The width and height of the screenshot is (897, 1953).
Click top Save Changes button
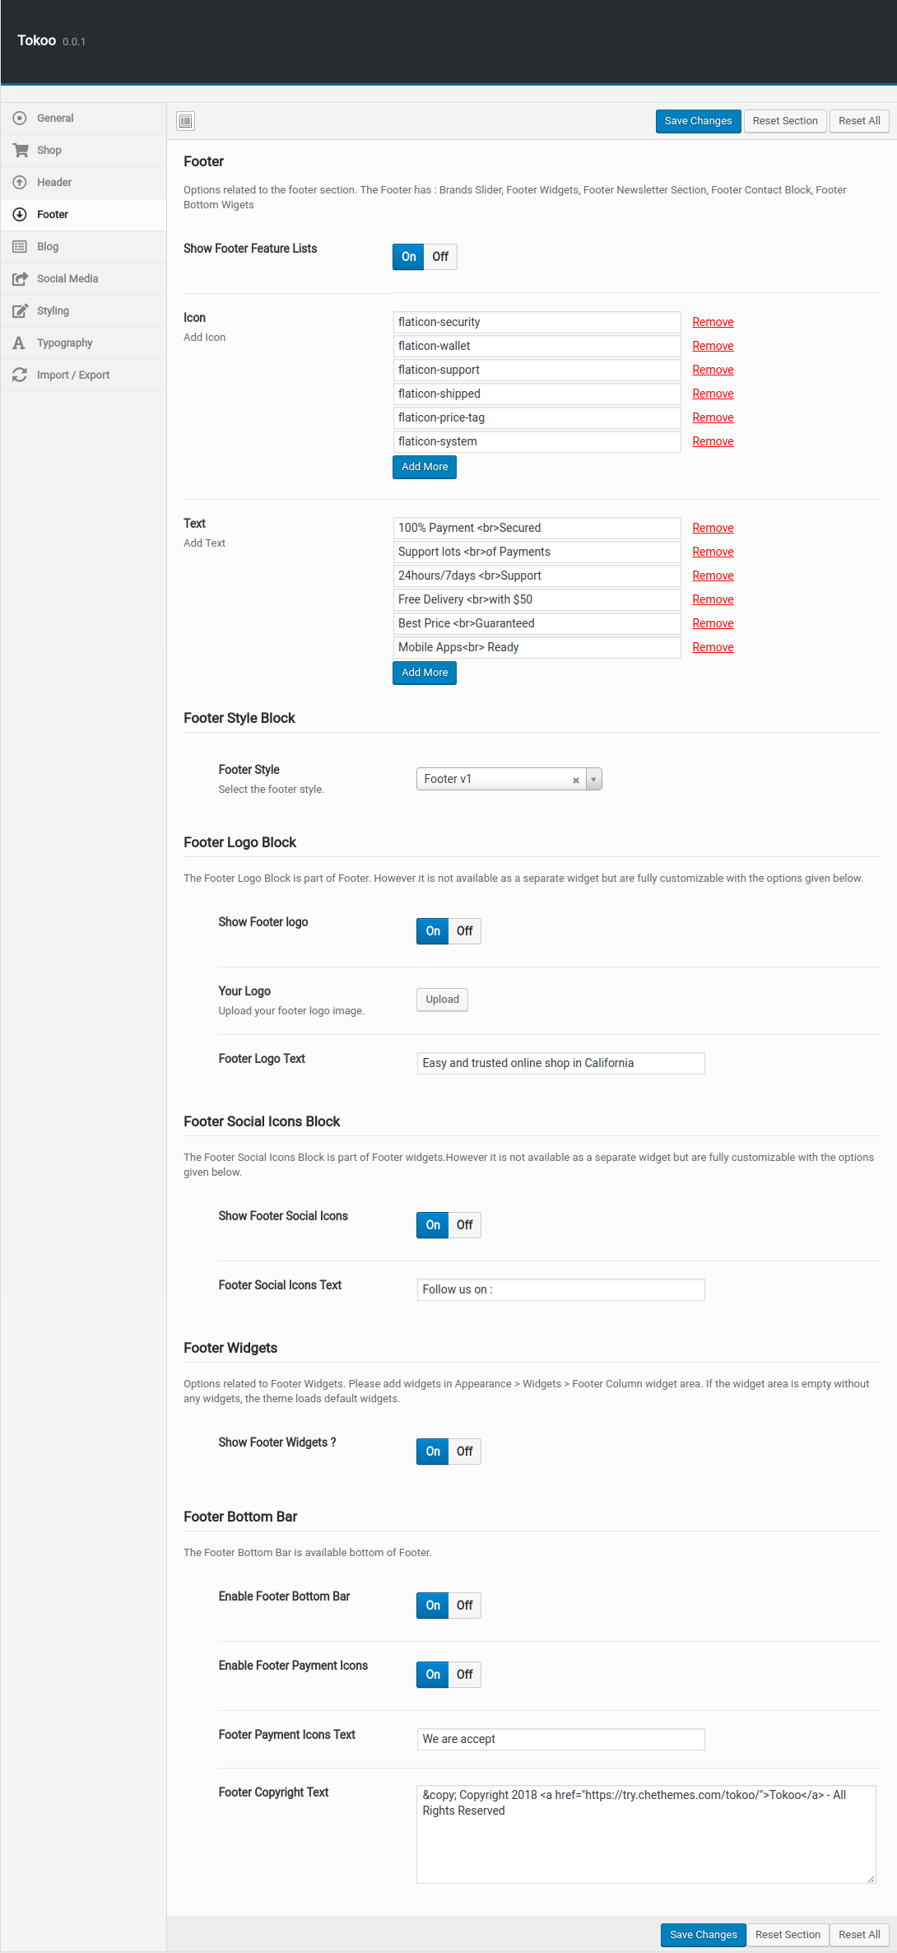click(x=698, y=121)
